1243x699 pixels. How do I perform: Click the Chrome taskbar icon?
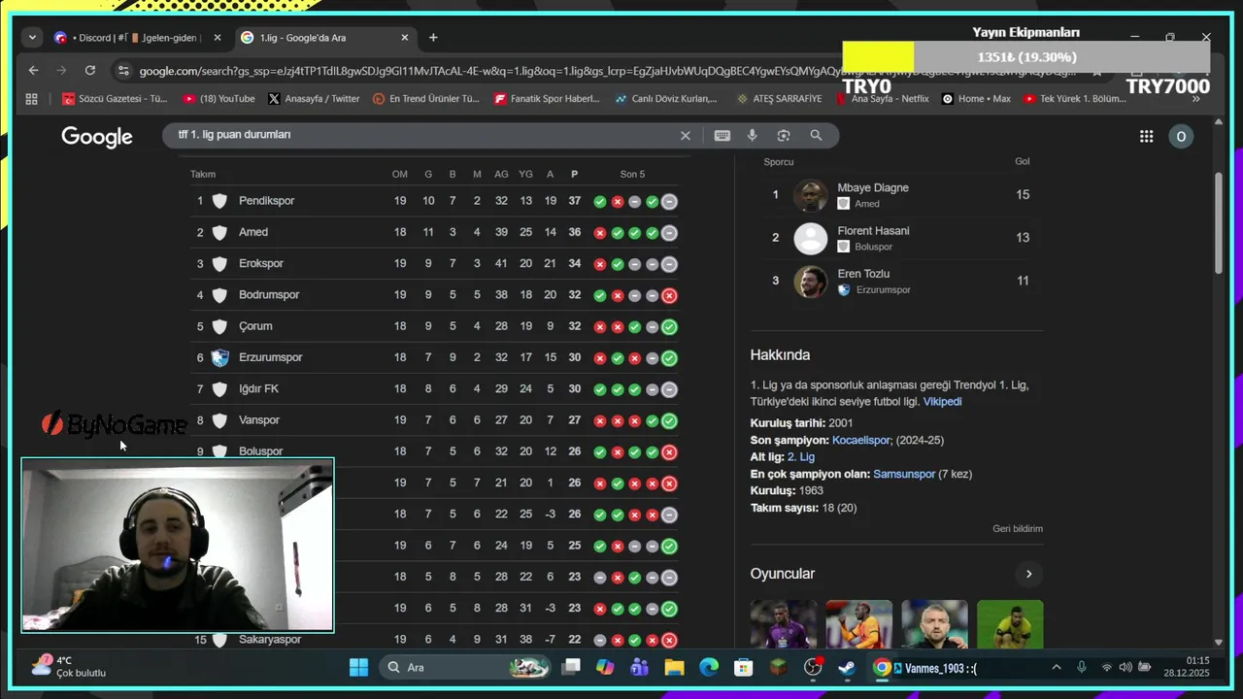[x=882, y=667]
